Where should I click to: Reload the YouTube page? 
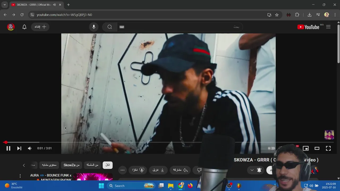(x=22, y=15)
